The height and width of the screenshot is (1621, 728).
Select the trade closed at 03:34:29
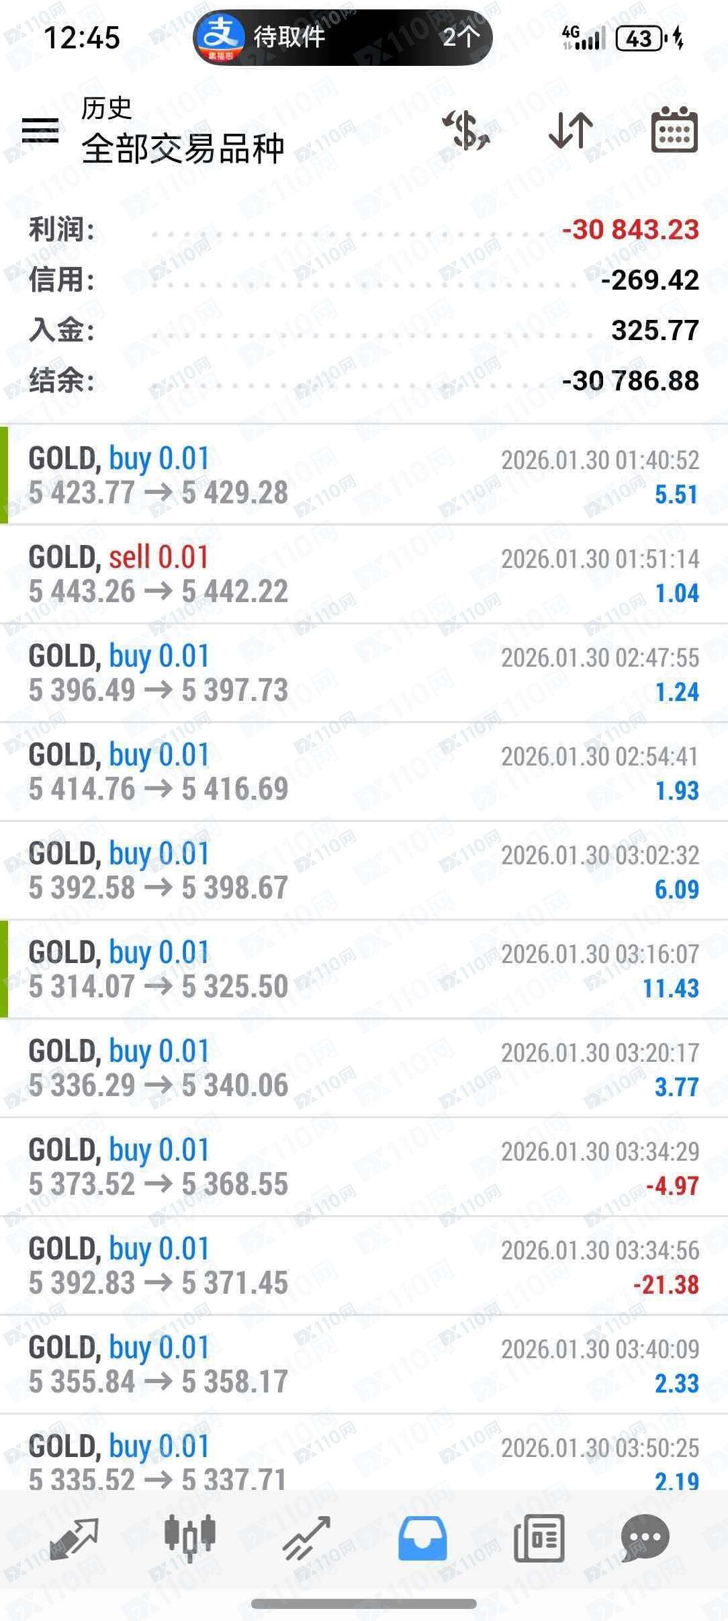(363, 1167)
